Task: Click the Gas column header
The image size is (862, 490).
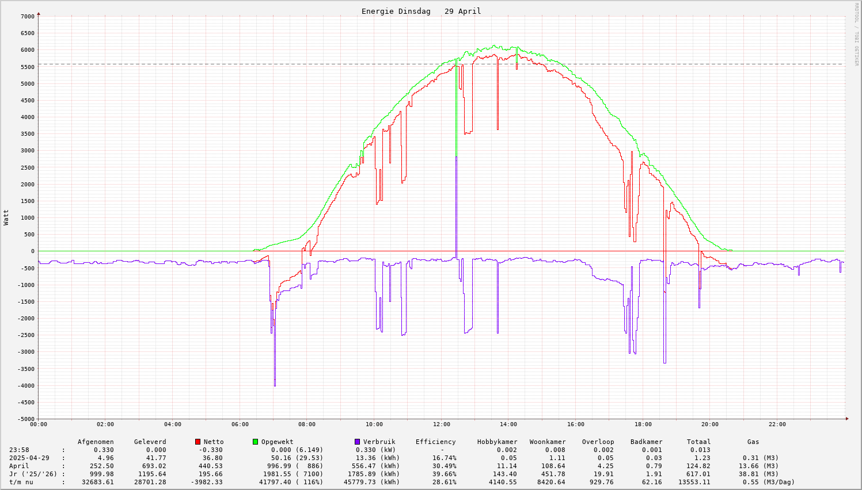Action: click(x=753, y=442)
